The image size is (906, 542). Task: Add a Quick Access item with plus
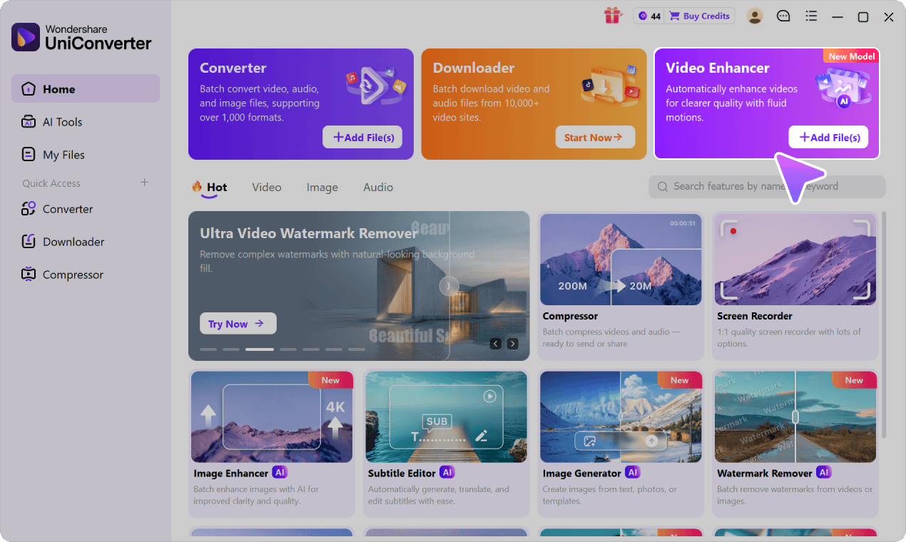144,183
